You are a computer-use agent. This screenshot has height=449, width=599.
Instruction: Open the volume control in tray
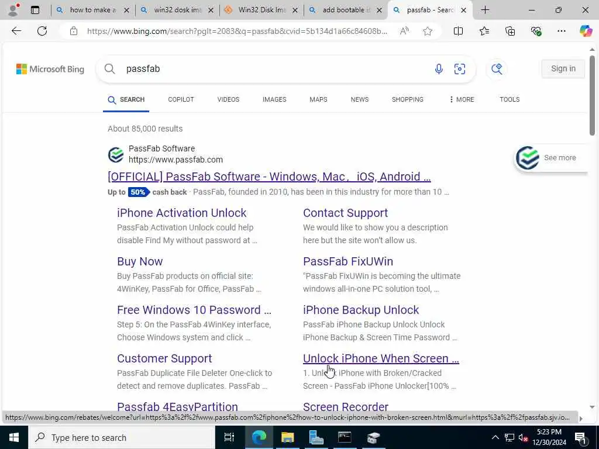[x=523, y=437]
